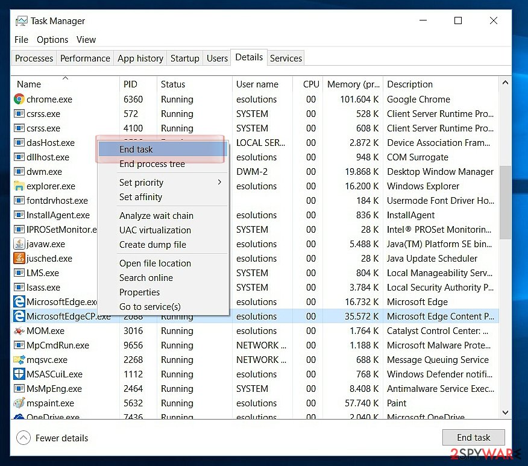This screenshot has width=528, height=466.
Task: Select the explorer.exe folder icon
Action: [19, 186]
